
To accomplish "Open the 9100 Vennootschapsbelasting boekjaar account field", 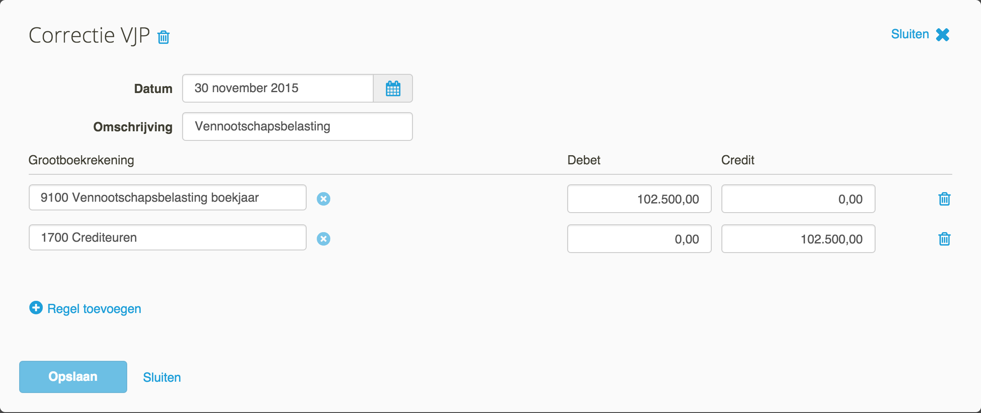I will [x=168, y=197].
